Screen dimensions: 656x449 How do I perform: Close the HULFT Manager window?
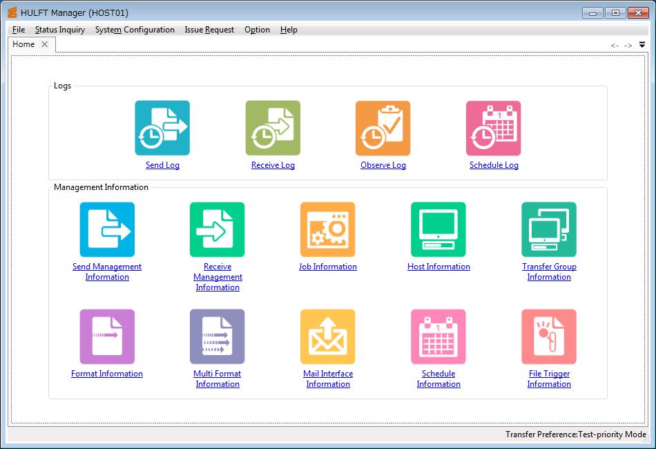coord(638,13)
